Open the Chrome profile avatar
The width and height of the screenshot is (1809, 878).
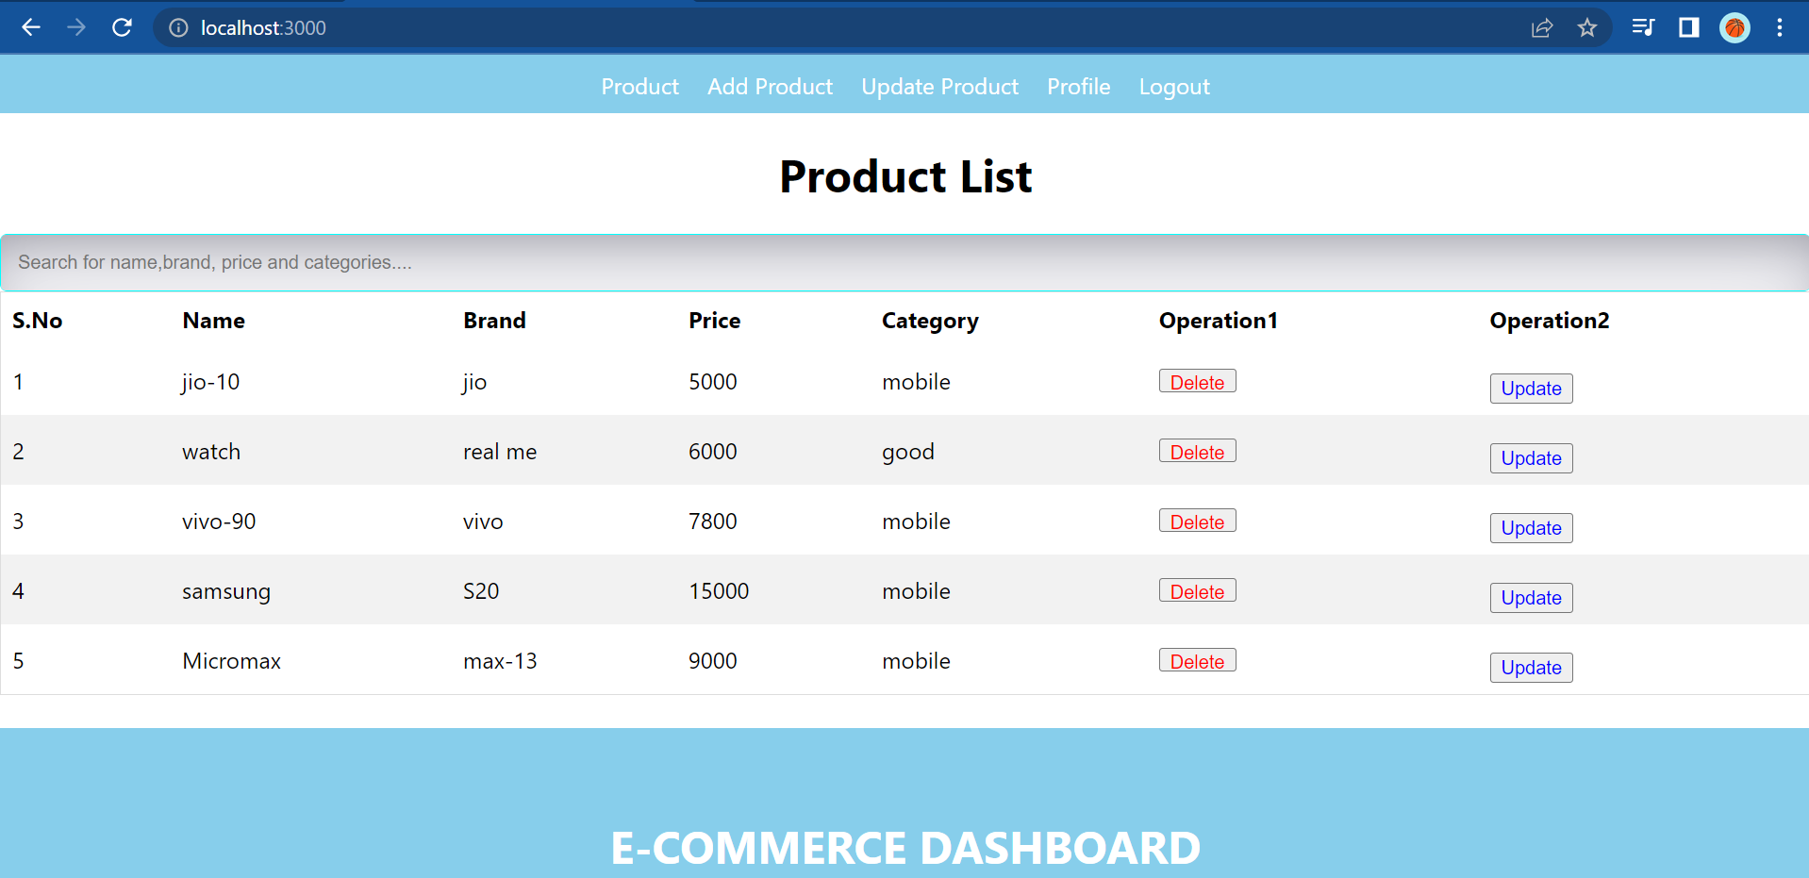click(x=1734, y=27)
